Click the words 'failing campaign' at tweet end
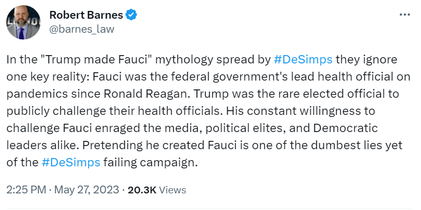The image size is (421, 210). click(149, 162)
